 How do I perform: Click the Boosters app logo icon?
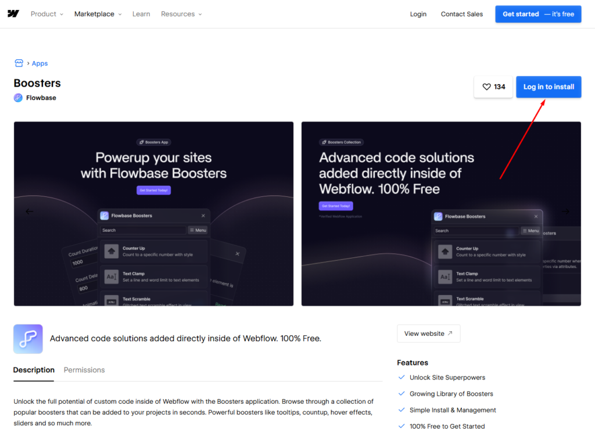[x=28, y=339]
